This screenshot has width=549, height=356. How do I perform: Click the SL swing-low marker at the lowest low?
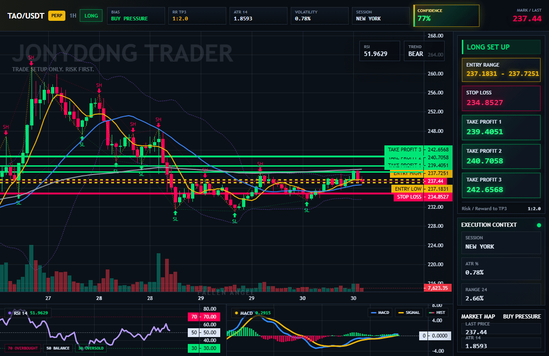pyautogui.click(x=235, y=221)
